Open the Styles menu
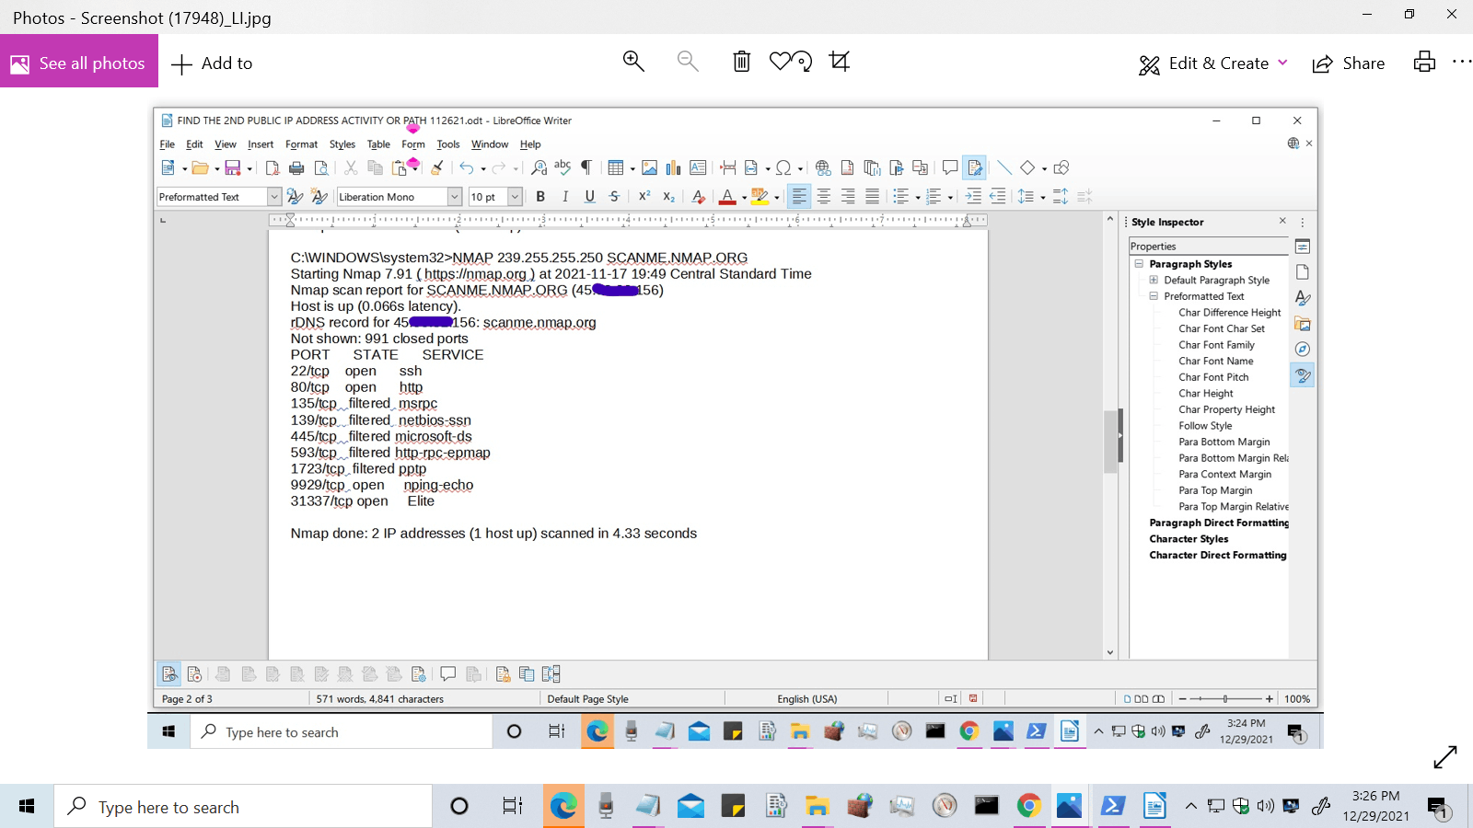1473x828 pixels. (x=342, y=144)
